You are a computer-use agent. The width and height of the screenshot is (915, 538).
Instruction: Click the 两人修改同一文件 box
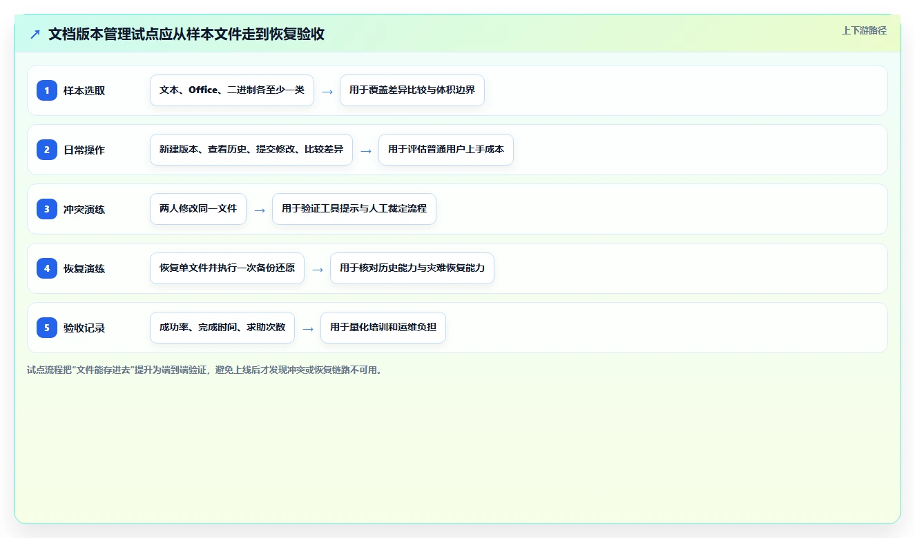tap(198, 209)
